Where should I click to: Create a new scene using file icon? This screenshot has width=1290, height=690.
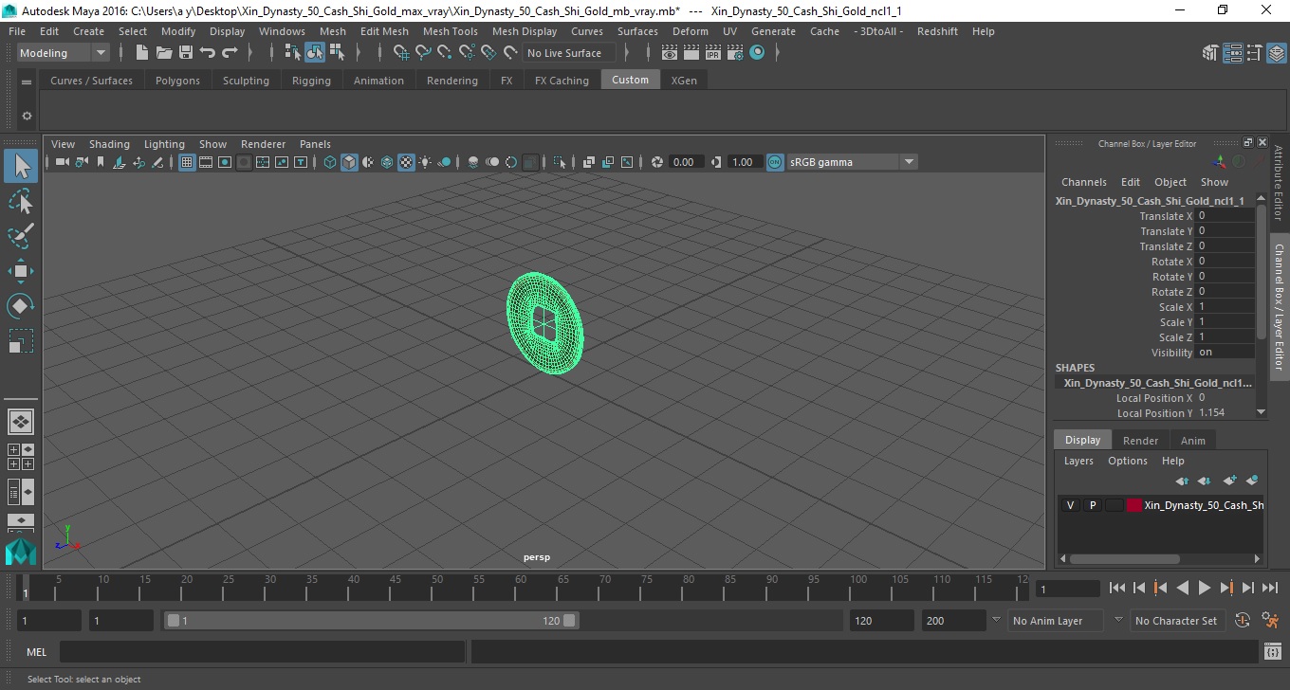coord(141,53)
